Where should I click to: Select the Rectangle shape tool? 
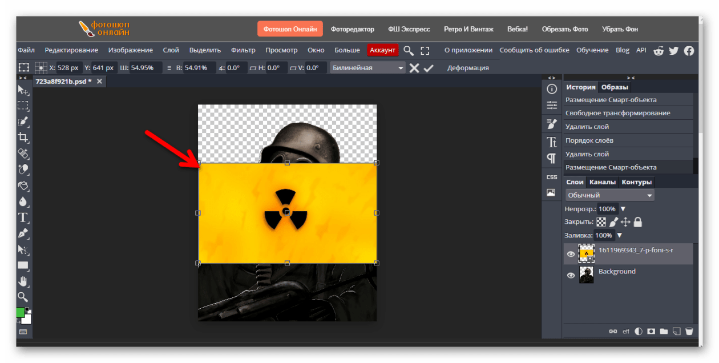click(23, 265)
